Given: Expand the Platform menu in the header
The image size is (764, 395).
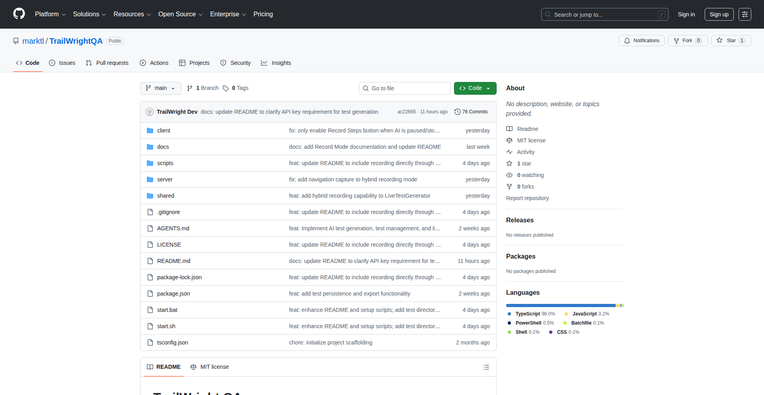Looking at the screenshot, I should (x=50, y=14).
